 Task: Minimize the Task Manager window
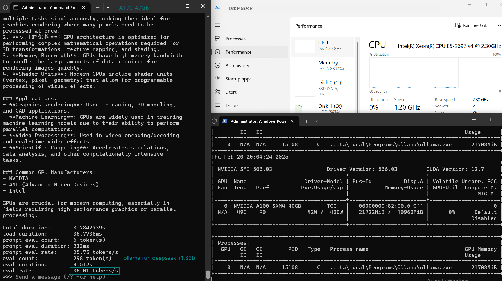[x=470, y=5]
